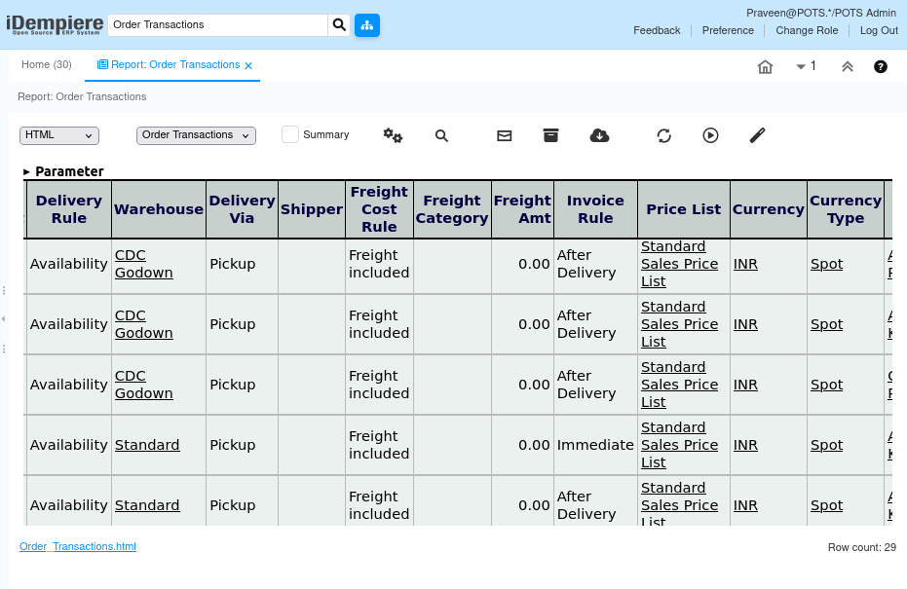Click the Delivery Rule column header
The height and width of the screenshot is (589, 907).
69,209
